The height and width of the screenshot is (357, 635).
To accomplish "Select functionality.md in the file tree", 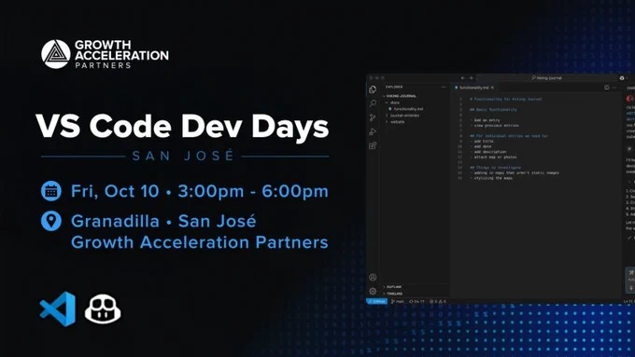I will tap(406, 109).
